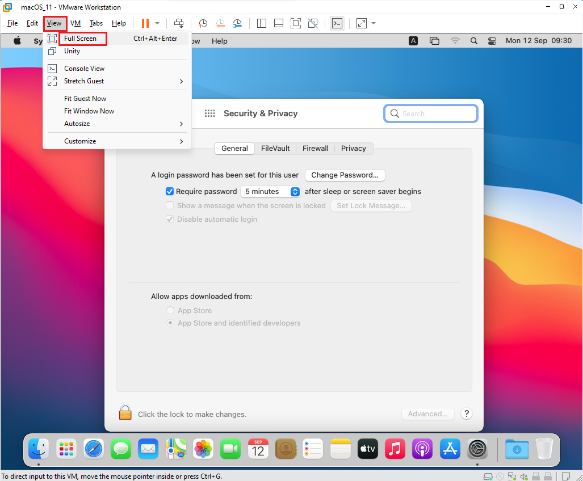Open the Tabs menu
Viewport: 583px width, 481px height.
click(x=96, y=23)
